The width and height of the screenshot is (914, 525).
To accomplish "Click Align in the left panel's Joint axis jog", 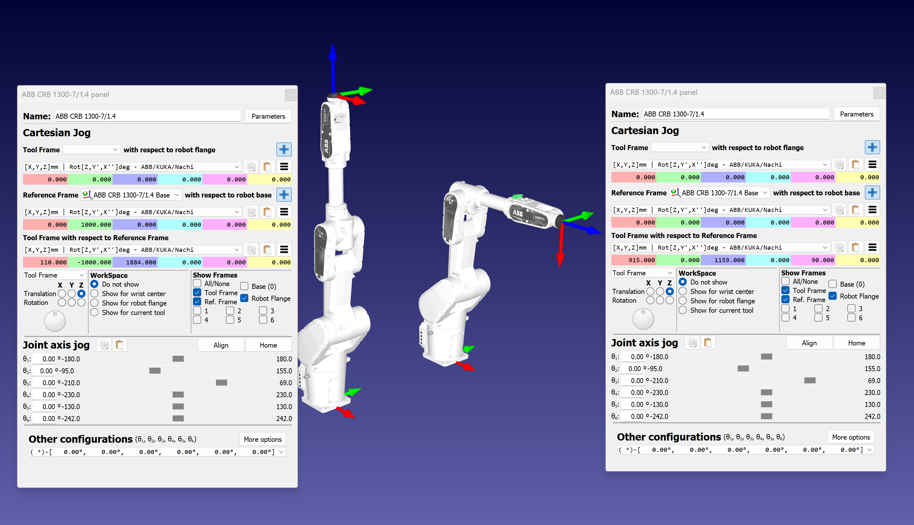I will 221,345.
